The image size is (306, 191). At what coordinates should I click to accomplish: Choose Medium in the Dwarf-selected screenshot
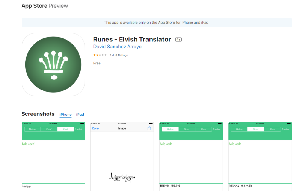[239, 129]
